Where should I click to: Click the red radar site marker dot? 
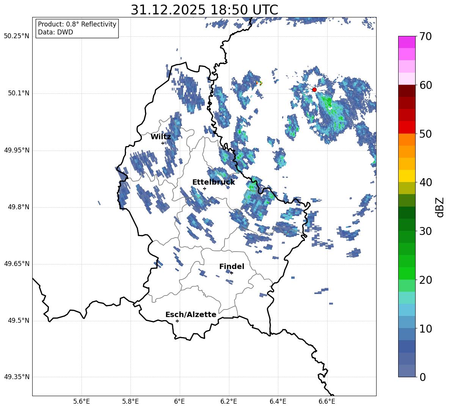point(314,90)
